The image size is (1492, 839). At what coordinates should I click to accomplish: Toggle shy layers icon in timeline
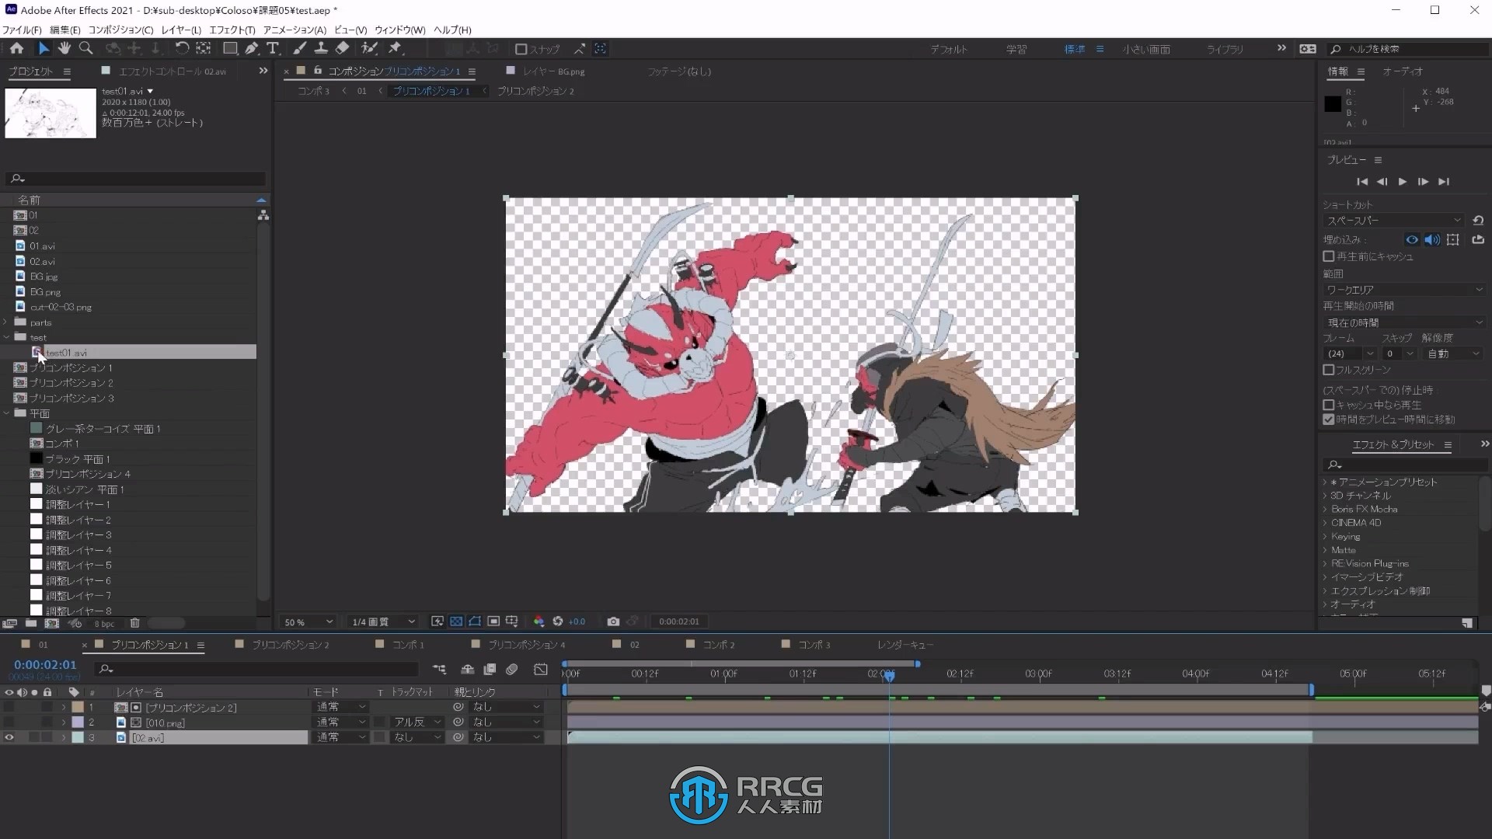[467, 669]
